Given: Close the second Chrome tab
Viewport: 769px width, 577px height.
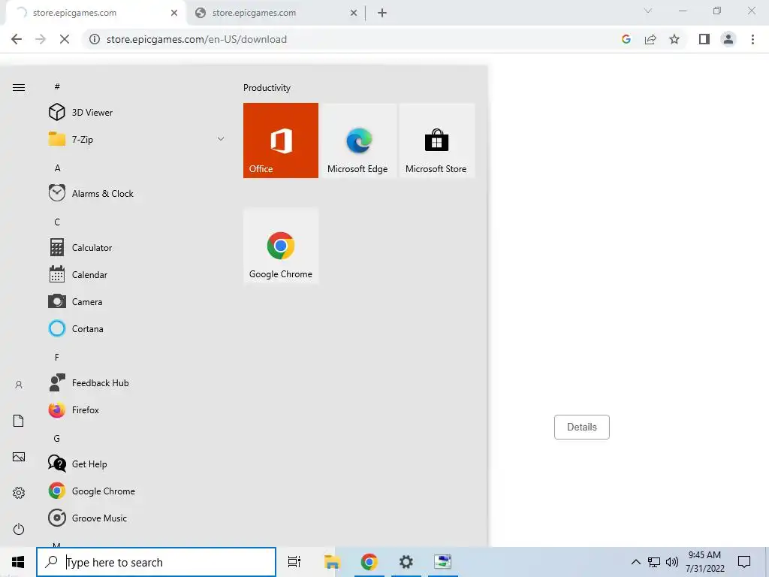Looking at the screenshot, I should coord(354,14).
